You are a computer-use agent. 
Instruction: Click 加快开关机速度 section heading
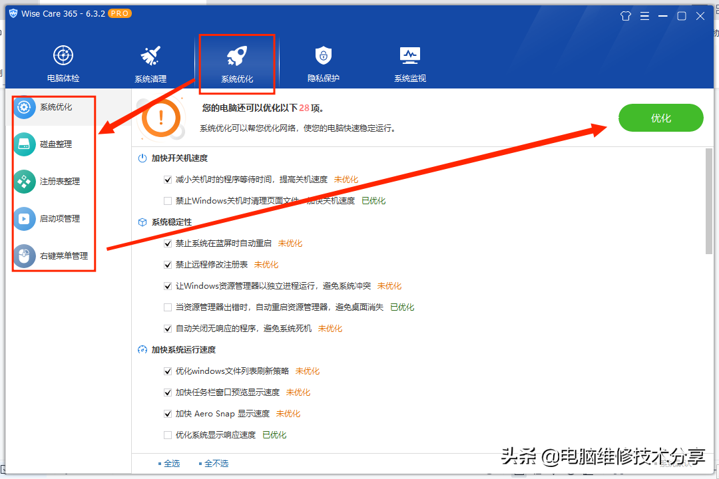[180, 158]
